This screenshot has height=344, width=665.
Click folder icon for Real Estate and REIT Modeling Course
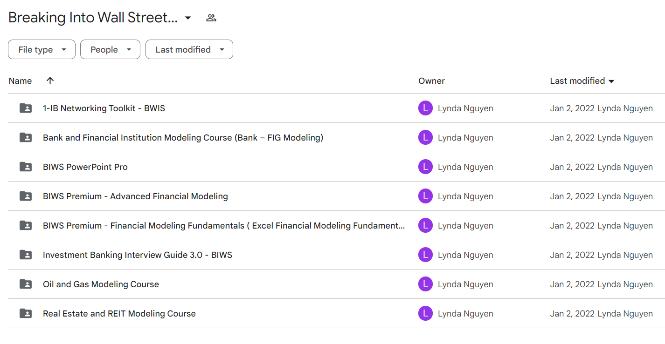pyautogui.click(x=26, y=314)
